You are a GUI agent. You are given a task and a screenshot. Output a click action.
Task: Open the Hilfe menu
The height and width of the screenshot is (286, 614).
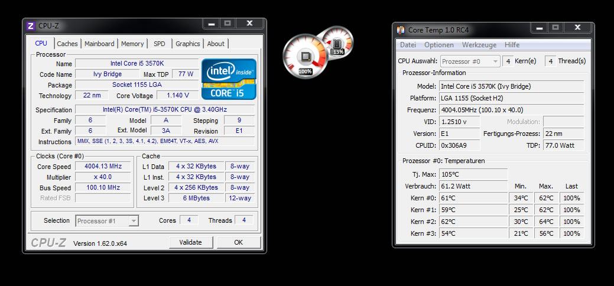coord(512,45)
